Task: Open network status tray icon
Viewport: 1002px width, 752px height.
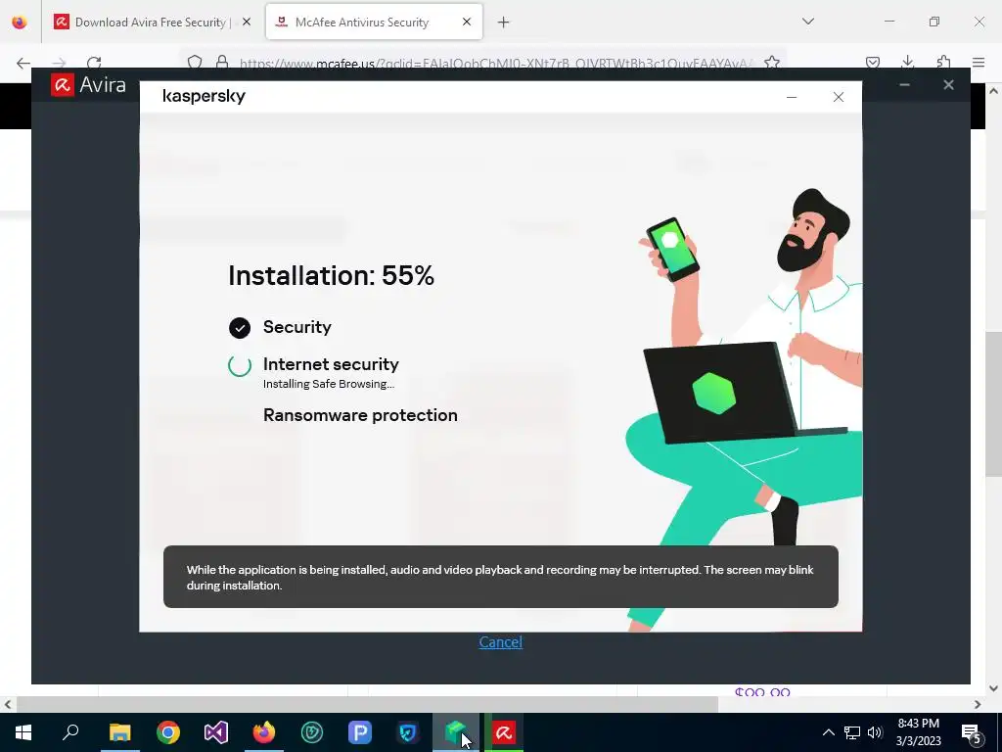Action: coord(852,732)
